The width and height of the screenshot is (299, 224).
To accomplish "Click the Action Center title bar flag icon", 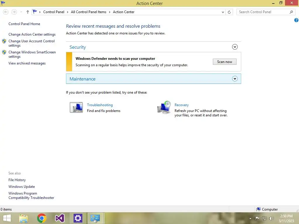I will click(x=3, y=3).
